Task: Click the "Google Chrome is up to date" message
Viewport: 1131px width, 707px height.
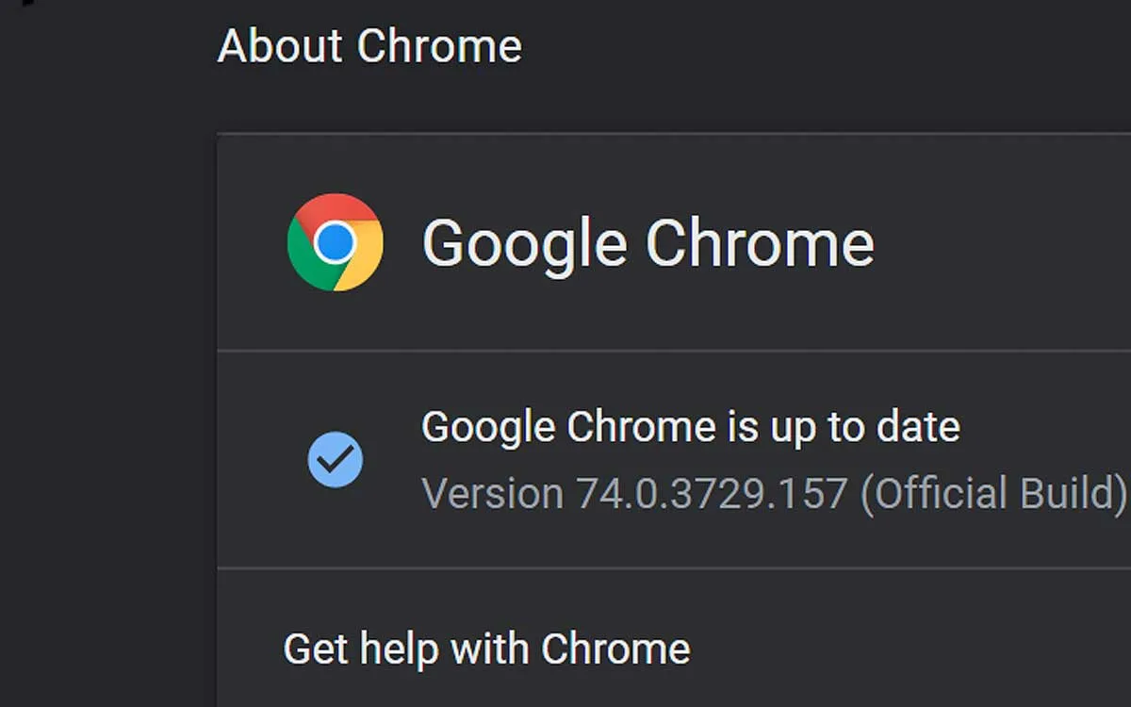Action: coord(691,427)
